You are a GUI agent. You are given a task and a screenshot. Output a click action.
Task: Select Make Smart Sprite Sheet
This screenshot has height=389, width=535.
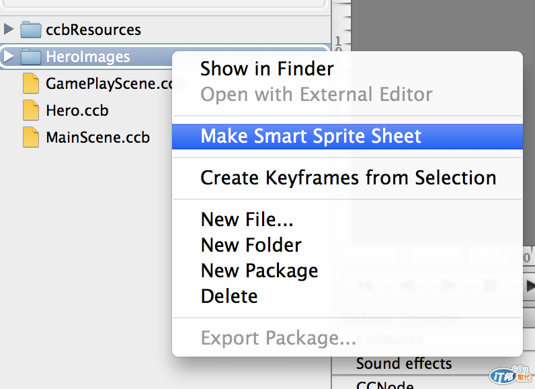click(311, 136)
